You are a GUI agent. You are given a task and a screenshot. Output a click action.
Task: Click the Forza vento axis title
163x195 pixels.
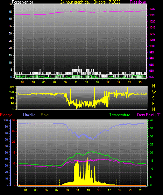point(22,2)
